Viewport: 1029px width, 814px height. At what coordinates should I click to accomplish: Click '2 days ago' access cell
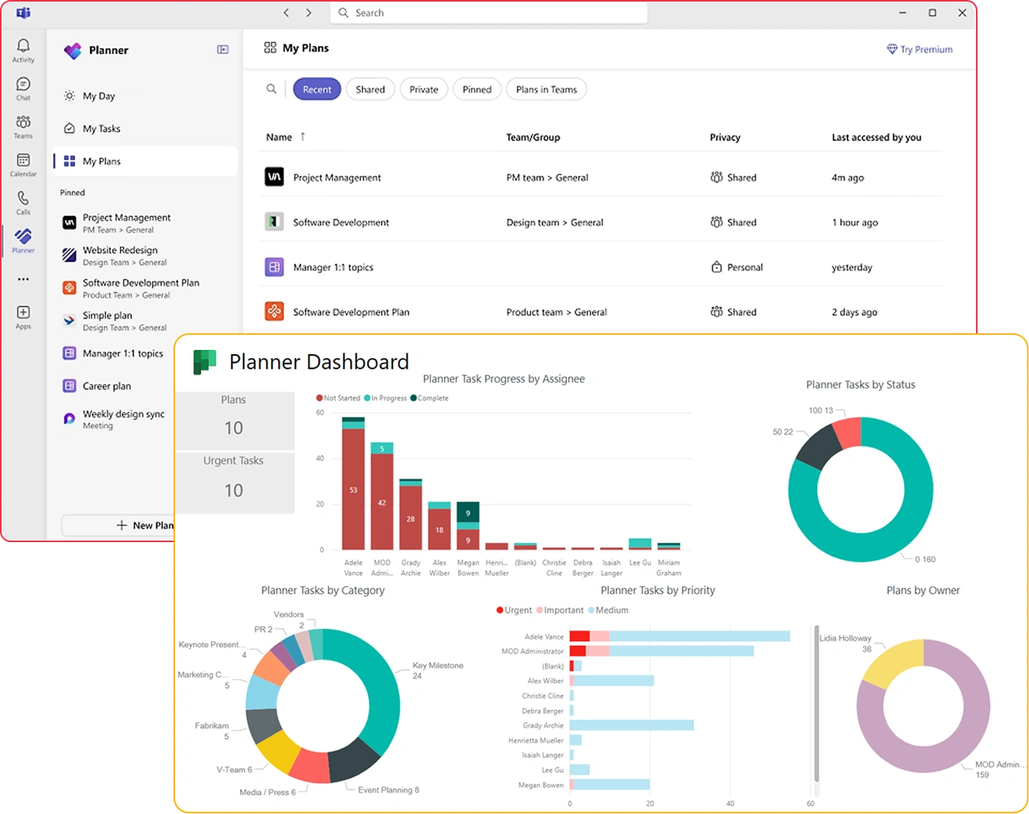854,313
